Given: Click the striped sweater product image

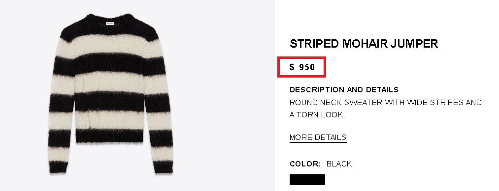Looking at the screenshot, I should tap(110, 94).
